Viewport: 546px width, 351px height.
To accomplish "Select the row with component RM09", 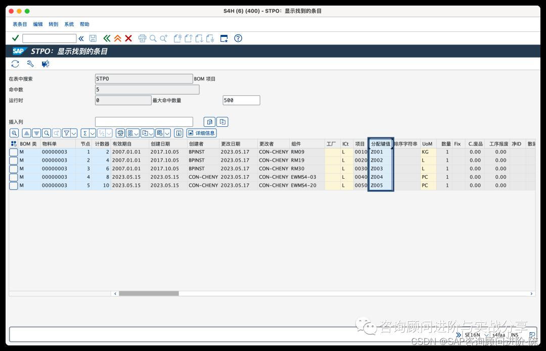I will [x=14, y=152].
